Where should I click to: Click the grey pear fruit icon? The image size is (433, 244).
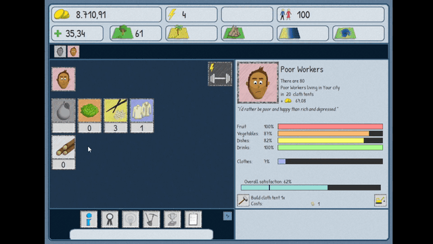pyautogui.click(x=64, y=110)
